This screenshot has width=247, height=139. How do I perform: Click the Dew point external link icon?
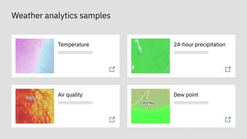pos(228,120)
